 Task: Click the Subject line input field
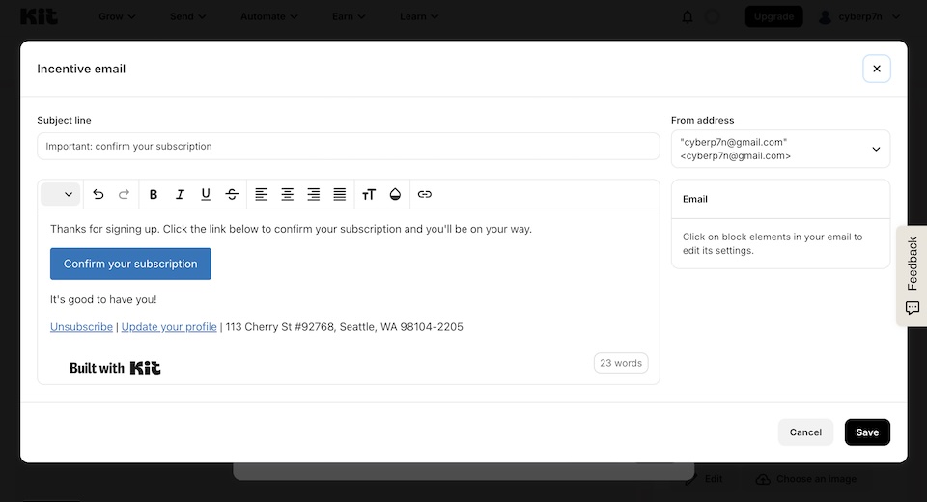click(348, 146)
